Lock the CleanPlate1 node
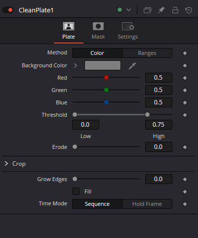 [175, 10]
